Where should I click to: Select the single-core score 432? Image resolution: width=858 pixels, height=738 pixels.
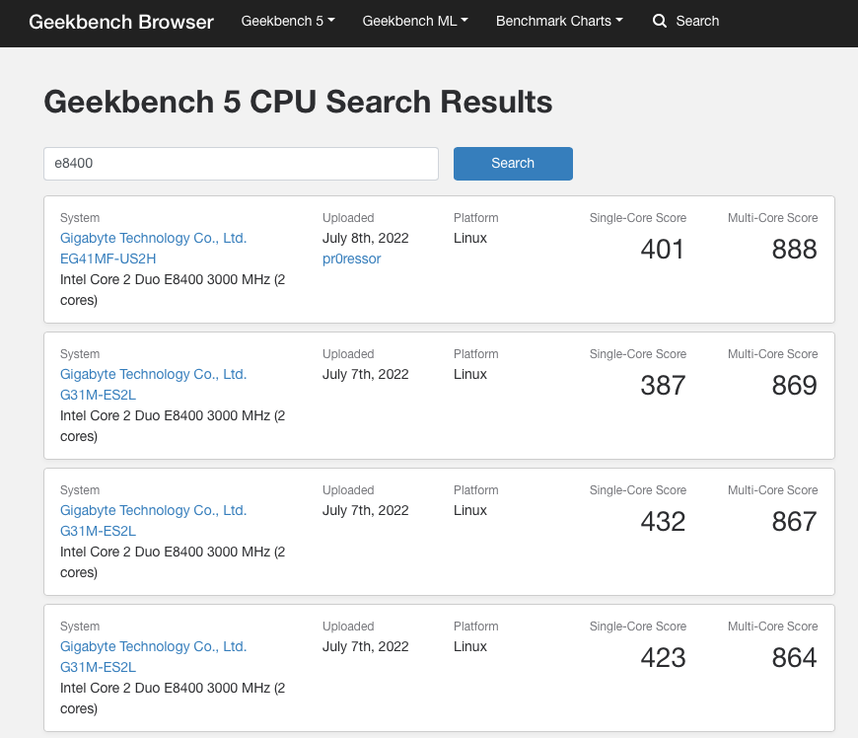[663, 522]
